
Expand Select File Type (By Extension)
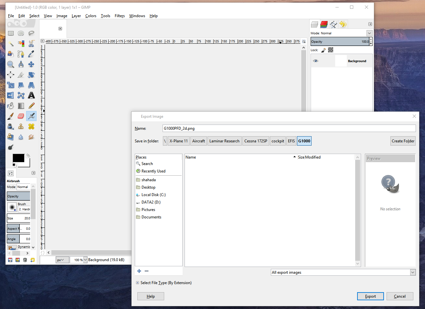tap(138, 283)
